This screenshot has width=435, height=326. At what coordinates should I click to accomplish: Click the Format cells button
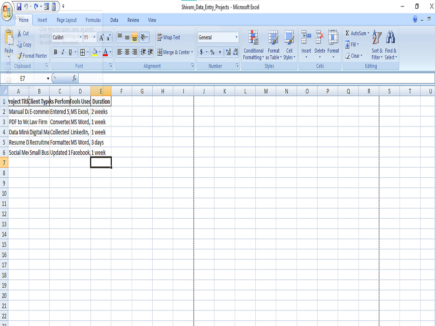click(x=333, y=44)
